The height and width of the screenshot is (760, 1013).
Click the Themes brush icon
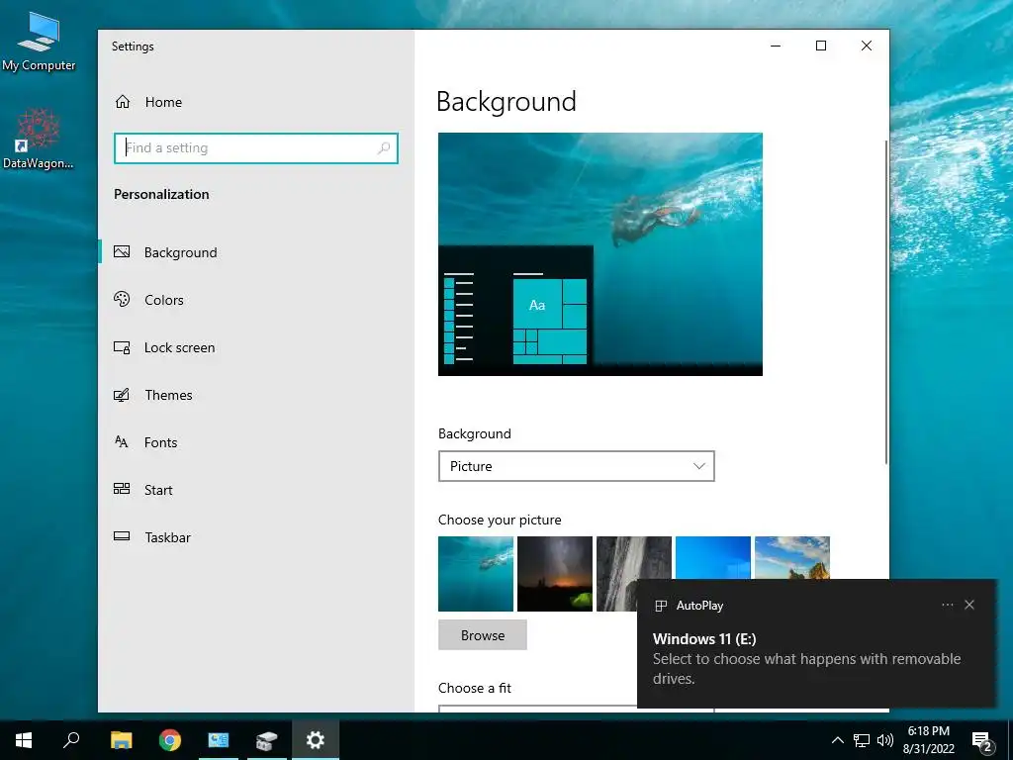point(122,395)
